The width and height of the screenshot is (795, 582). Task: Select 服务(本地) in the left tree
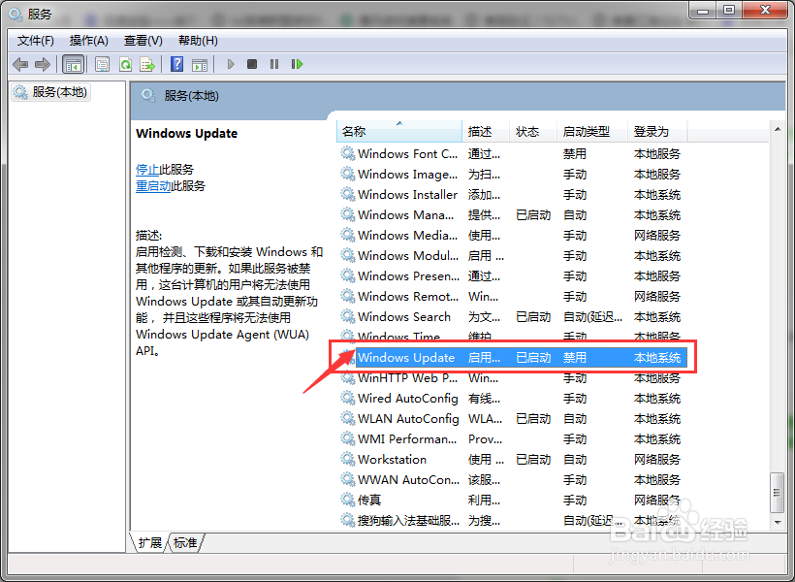pyautogui.click(x=50, y=92)
